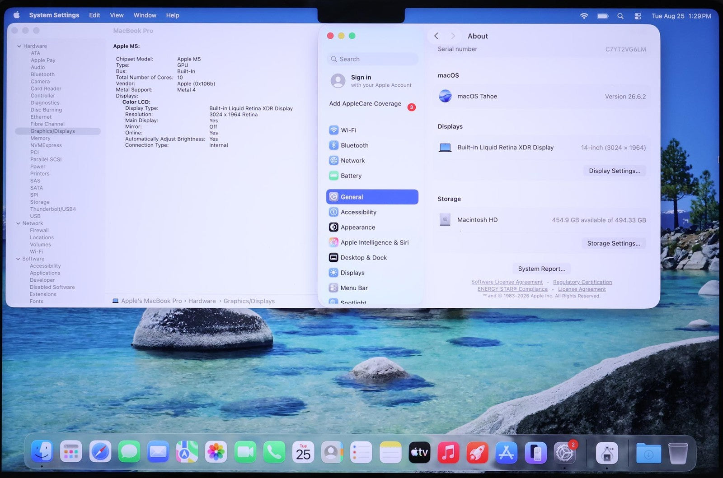Click the Storage Settings... button
Screen dimensions: 723x478
coord(614,243)
